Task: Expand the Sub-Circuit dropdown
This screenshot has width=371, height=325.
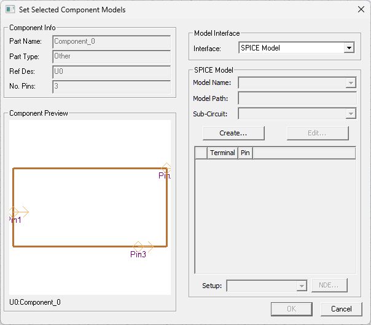Action: pos(351,114)
